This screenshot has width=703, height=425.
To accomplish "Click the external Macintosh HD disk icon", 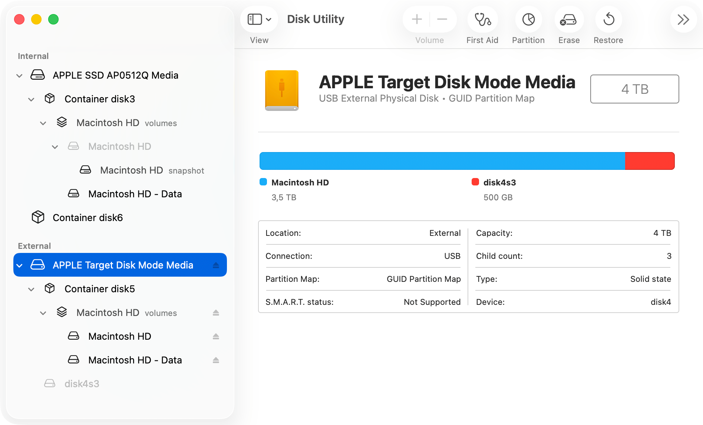I will pos(73,336).
